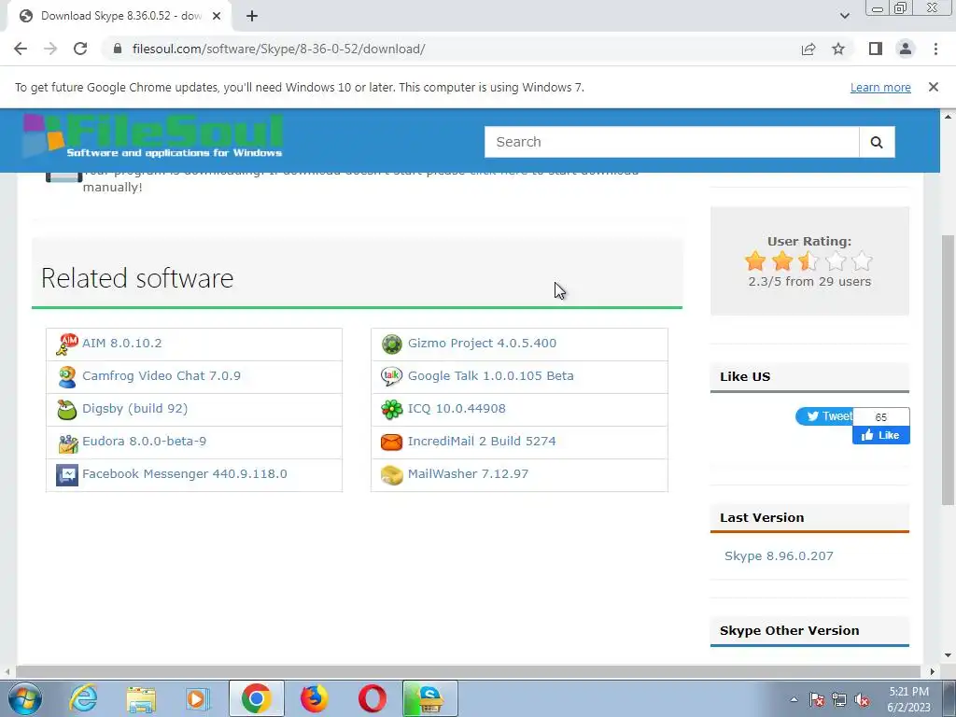Open Gizmo Project 4.0.5.400 link
This screenshot has width=956, height=717.
483,344
